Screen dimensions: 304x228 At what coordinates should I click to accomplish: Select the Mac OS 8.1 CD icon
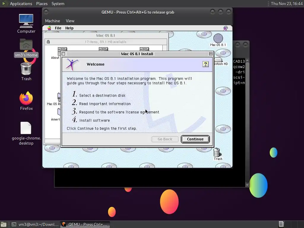[x=218, y=40]
